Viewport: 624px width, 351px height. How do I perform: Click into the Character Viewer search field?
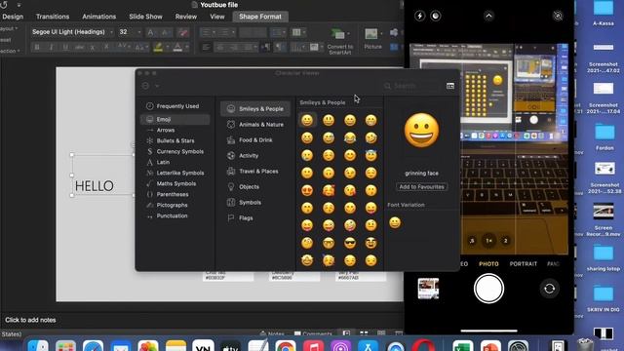coord(412,86)
